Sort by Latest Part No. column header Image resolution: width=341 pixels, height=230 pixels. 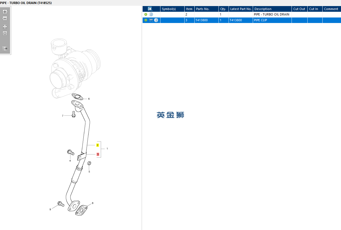coord(241,9)
